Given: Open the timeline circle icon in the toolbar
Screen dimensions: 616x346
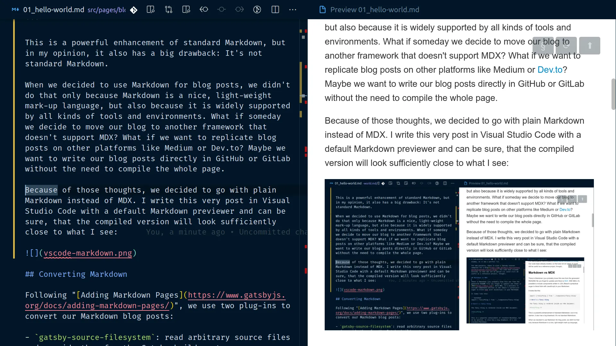Looking at the screenshot, I should click(x=257, y=10).
